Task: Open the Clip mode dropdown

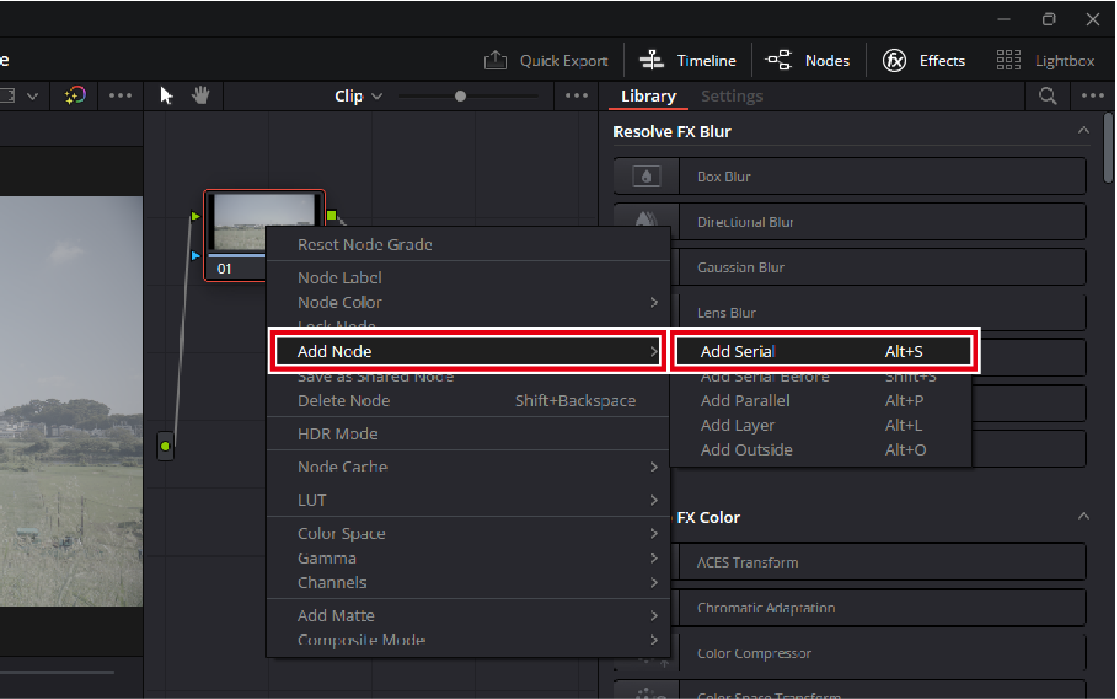Action: [x=358, y=96]
